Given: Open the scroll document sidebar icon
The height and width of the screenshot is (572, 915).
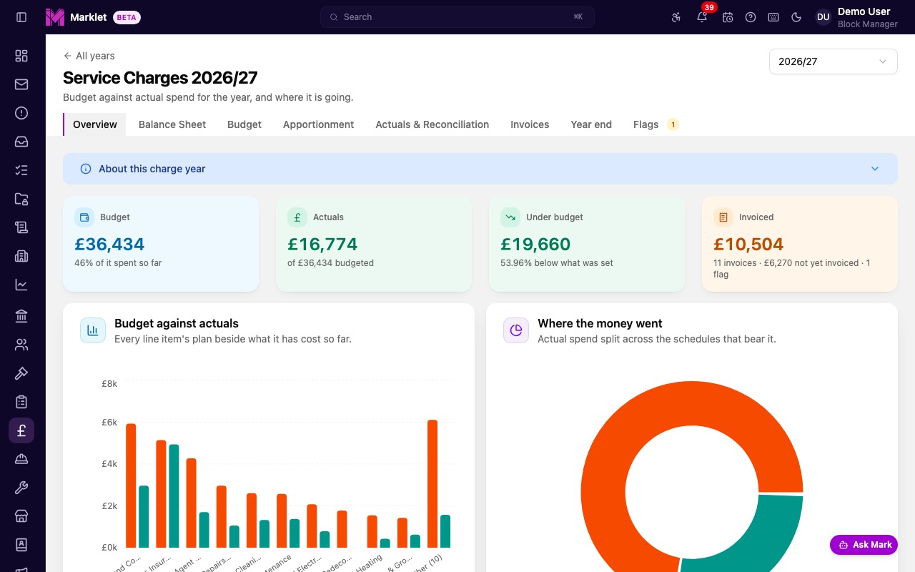Looking at the screenshot, I should click(21, 227).
